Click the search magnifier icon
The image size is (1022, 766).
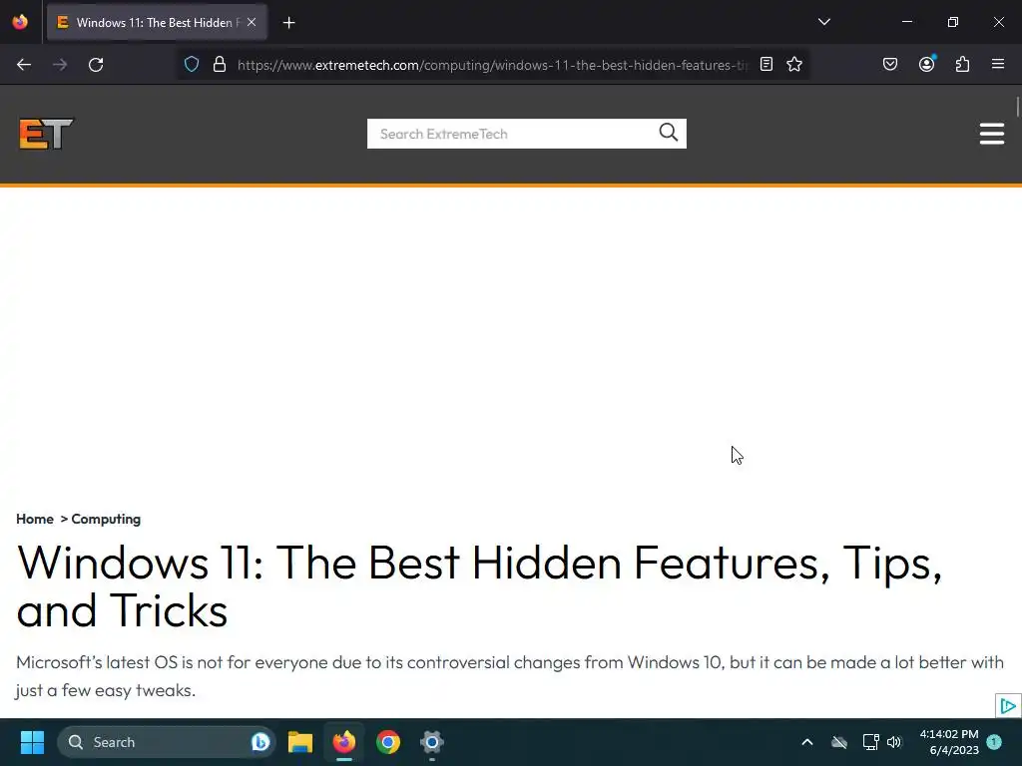pyautogui.click(x=668, y=133)
